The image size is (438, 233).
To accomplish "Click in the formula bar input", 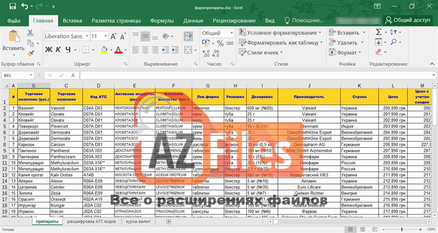I will pos(255,75).
